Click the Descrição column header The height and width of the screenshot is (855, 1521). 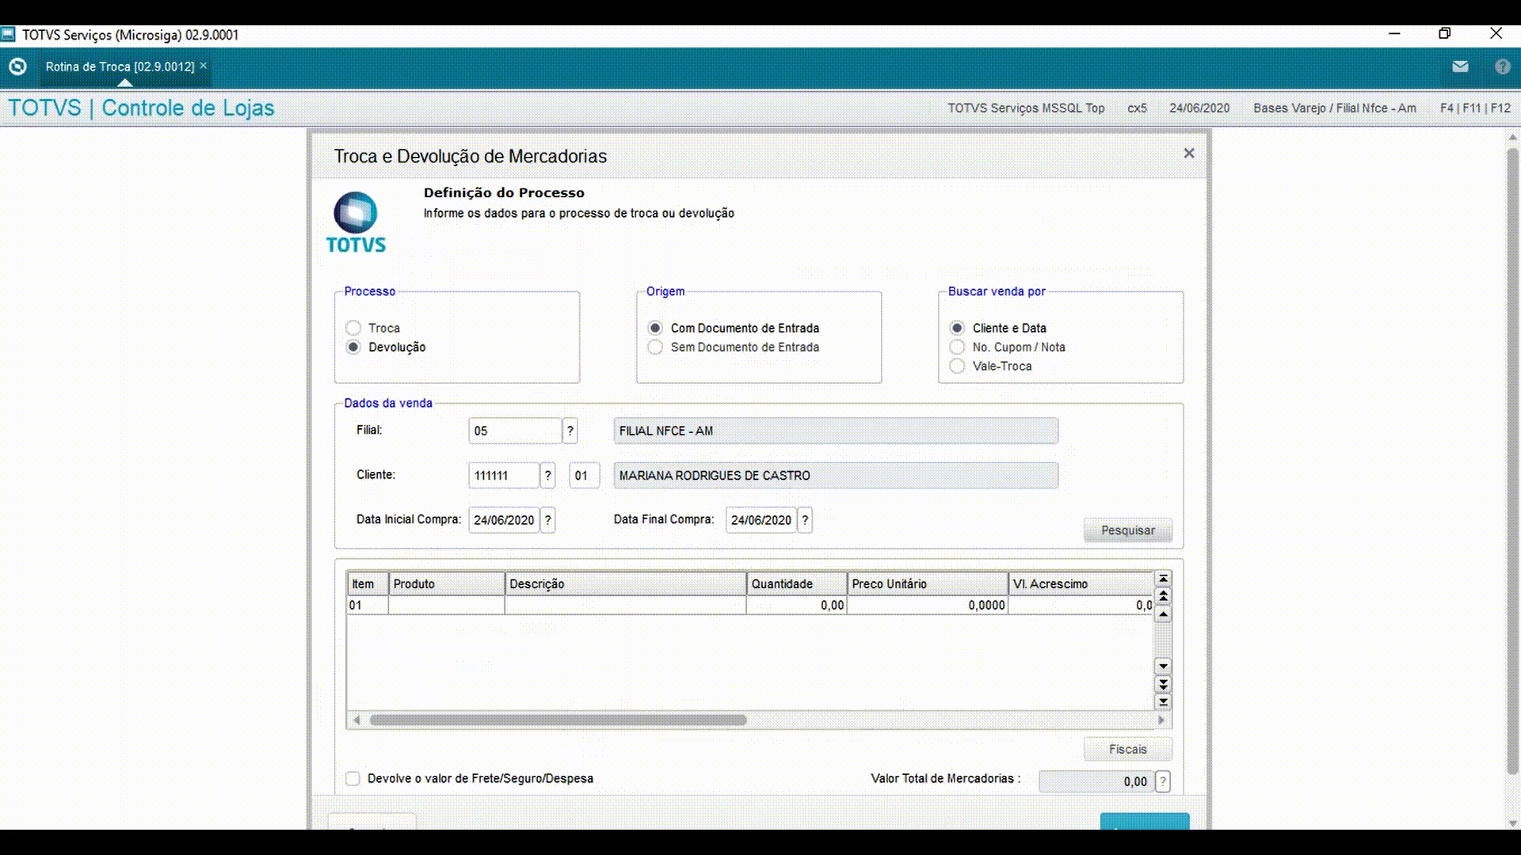pyautogui.click(x=626, y=583)
